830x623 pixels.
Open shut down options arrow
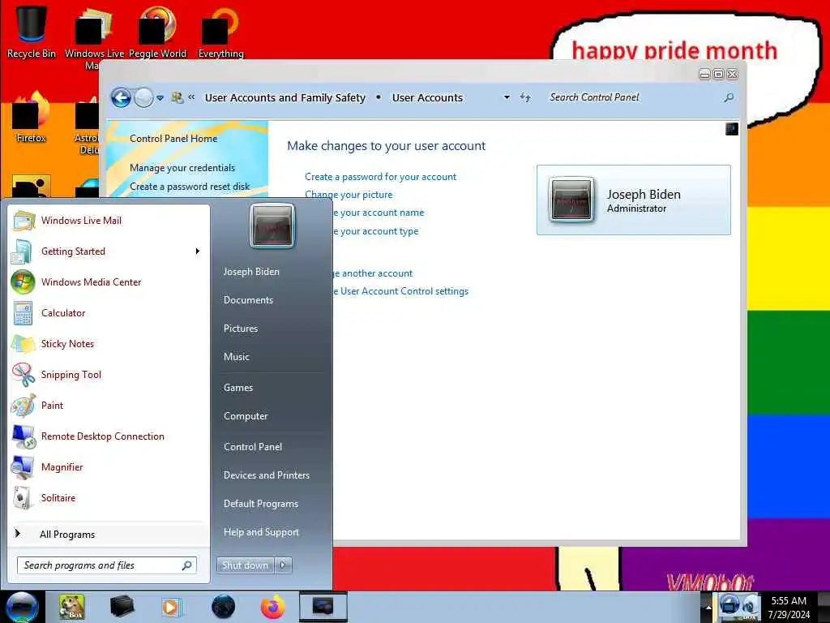pos(283,565)
